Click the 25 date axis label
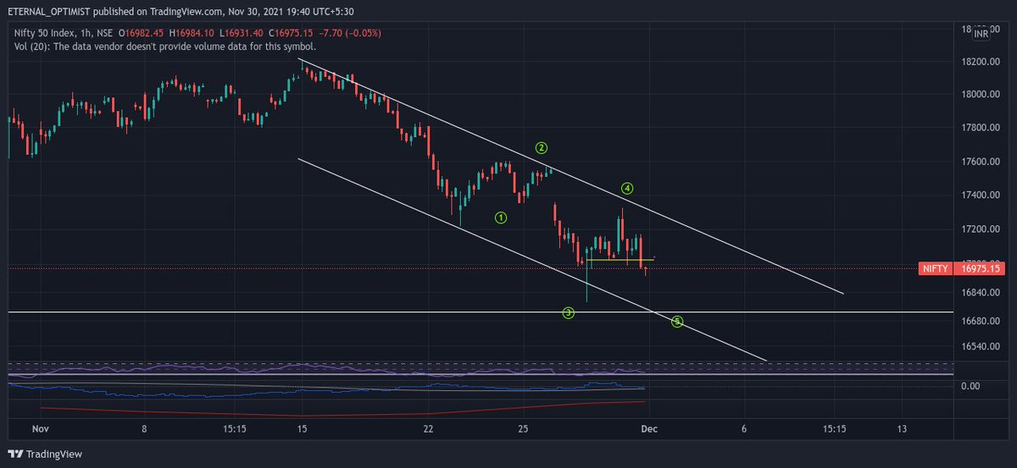1017x468 pixels. (524, 429)
